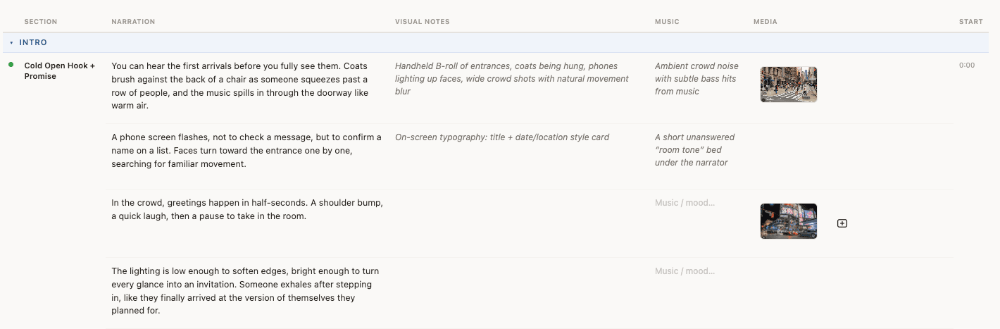Click the START column header
The image size is (1000, 329).
(970, 22)
